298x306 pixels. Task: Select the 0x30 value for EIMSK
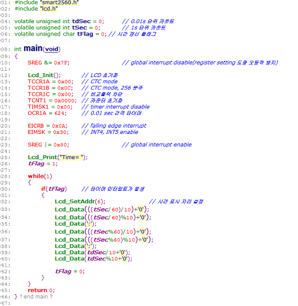(60, 132)
